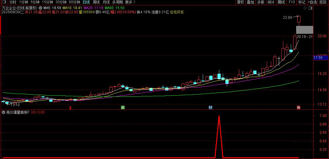Expand the 更多 periods menu
Screen dimensions: 329x159
click(130, 2)
